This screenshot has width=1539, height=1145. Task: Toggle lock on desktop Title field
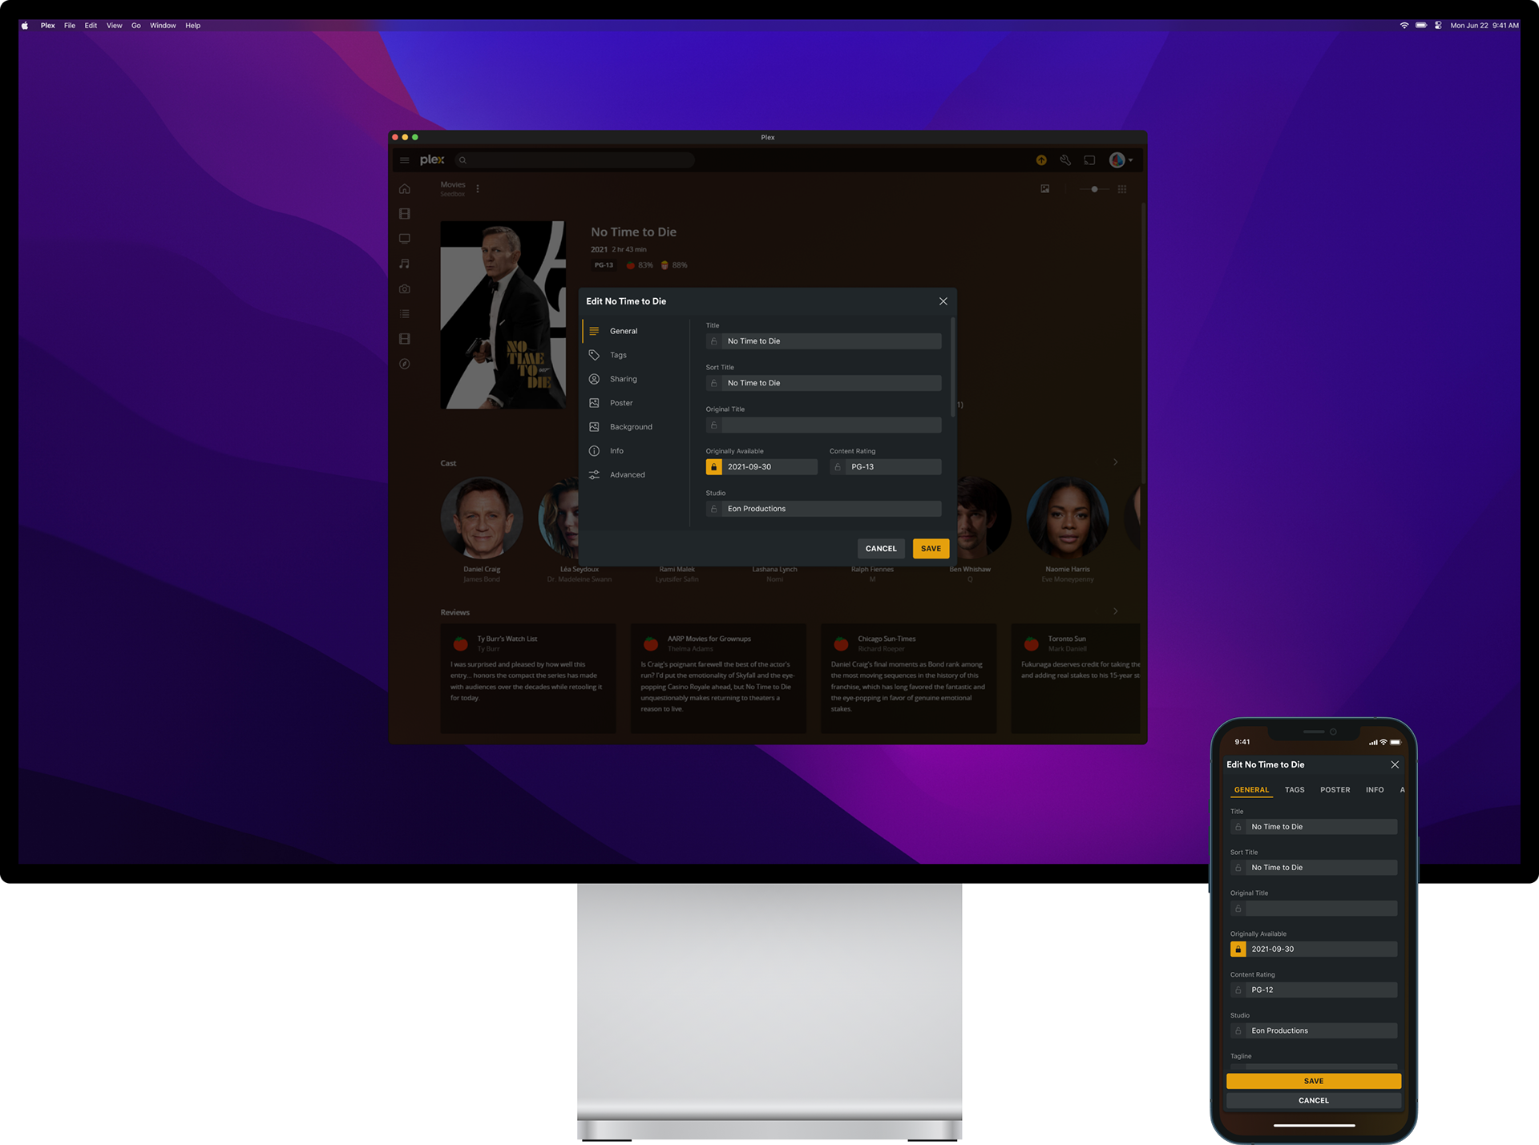(x=714, y=341)
